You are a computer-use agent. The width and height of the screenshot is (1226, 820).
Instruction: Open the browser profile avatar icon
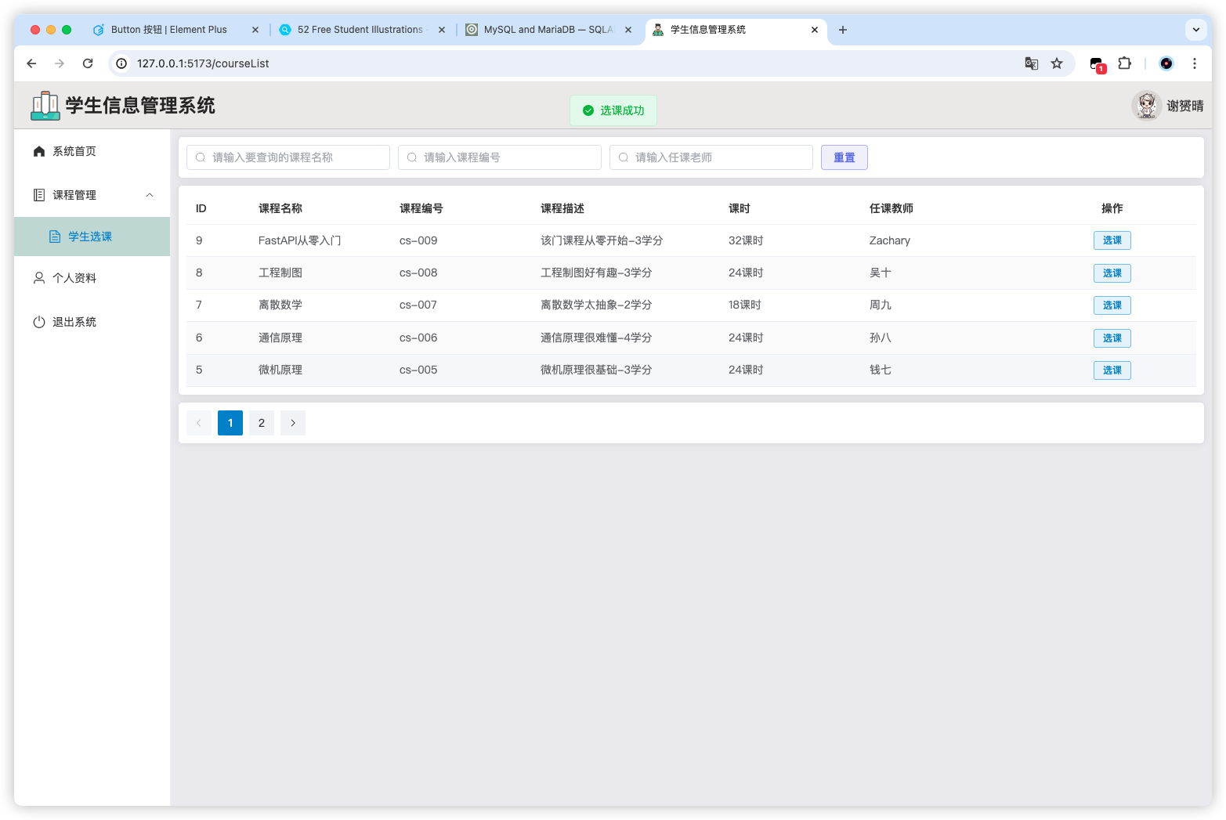coord(1166,63)
